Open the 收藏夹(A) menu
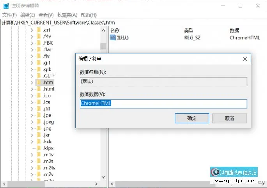The image size is (267, 188). [67, 15]
